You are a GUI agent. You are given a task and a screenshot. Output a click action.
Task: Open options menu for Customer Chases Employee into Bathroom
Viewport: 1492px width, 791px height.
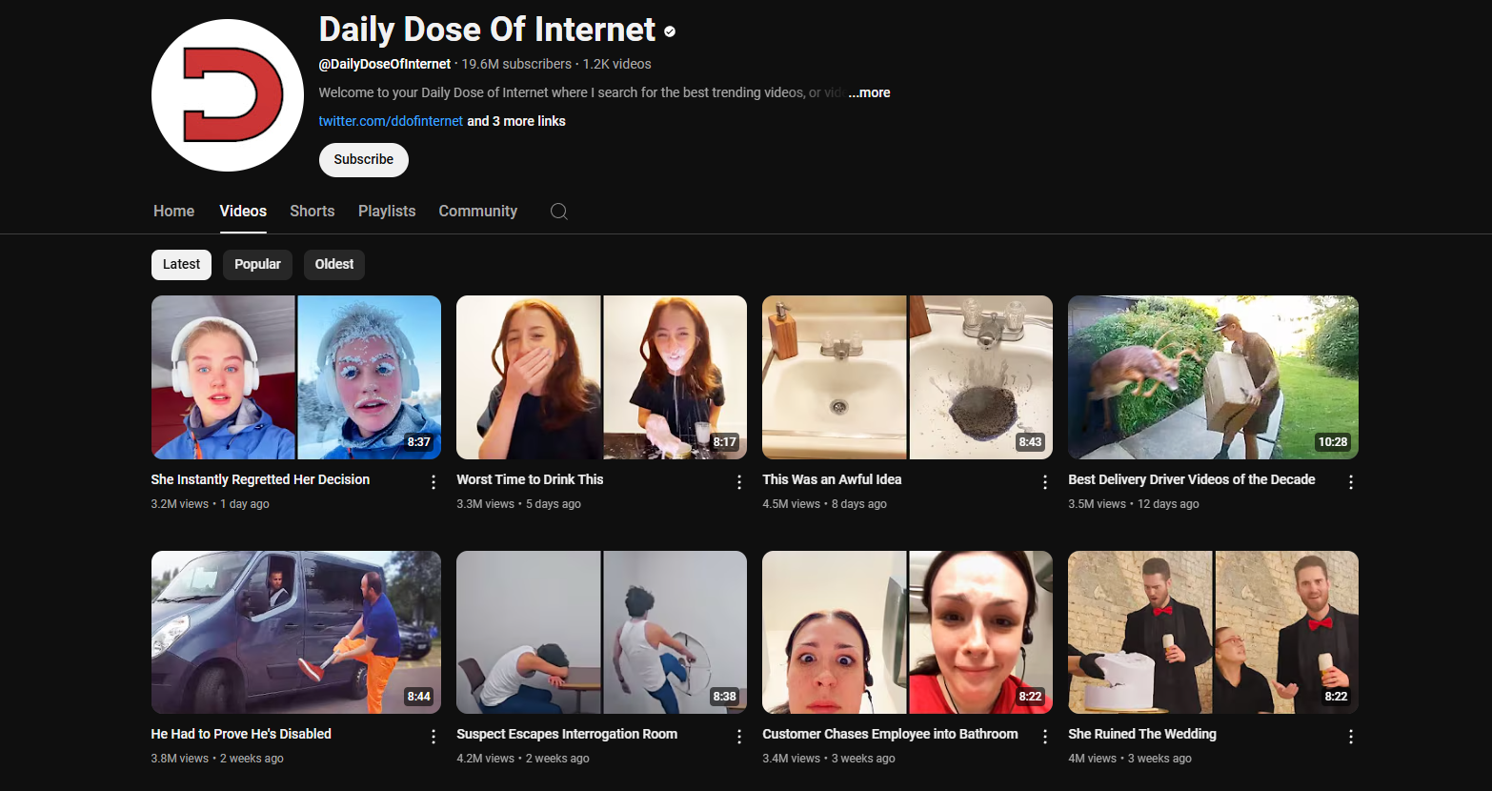tap(1045, 737)
